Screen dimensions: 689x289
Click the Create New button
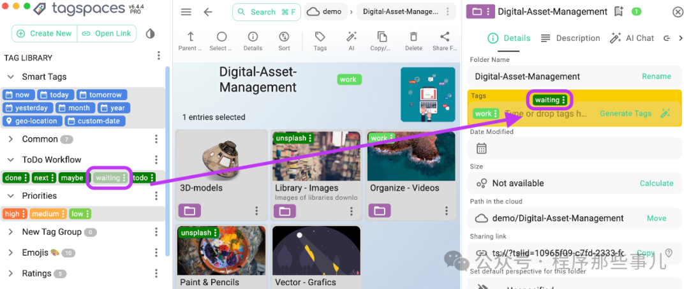click(45, 33)
